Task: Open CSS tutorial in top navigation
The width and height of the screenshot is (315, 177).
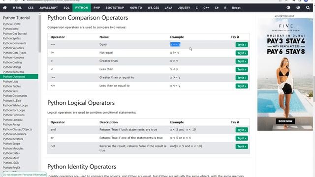Action: tap(31, 8)
